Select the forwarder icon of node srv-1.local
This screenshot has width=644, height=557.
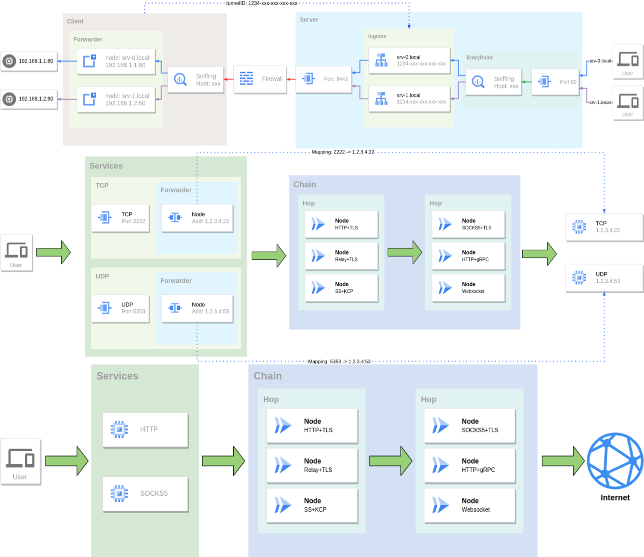[x=89, y=99]
